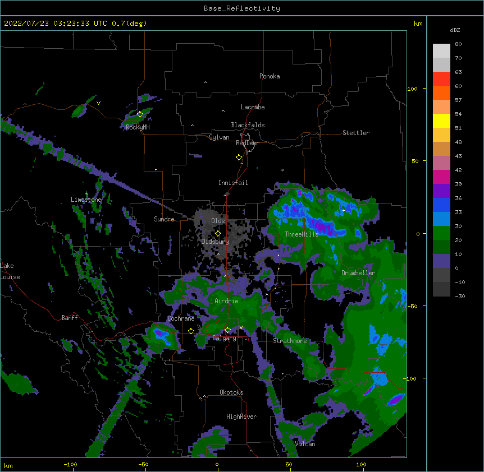Pick the white 70-80 dBZ legend swatch
Viewport: 484px width, 472px height.
[441, 50]
